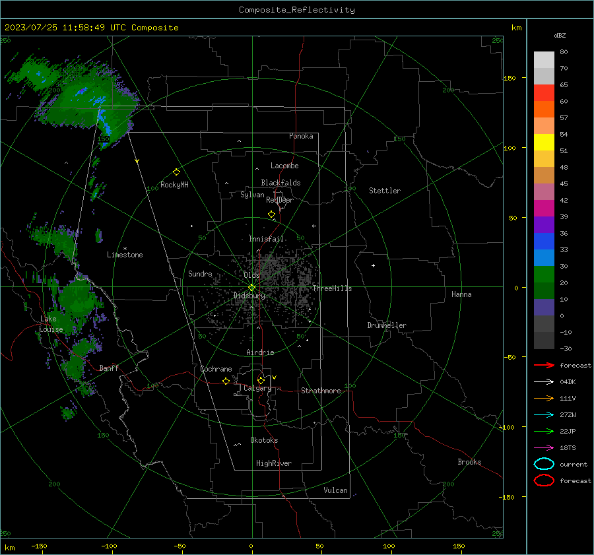Click the Lake Louise label
The height and width of the screenshot is (555, 594).
click(51, 324)
